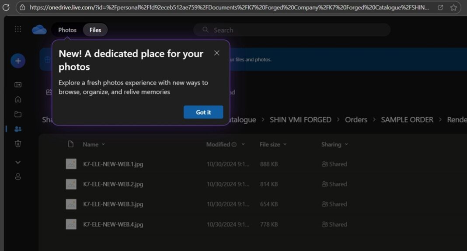Screen dimensions: 467x251
Task: Create new item with the plus button
Action: [x=17, y=61]
